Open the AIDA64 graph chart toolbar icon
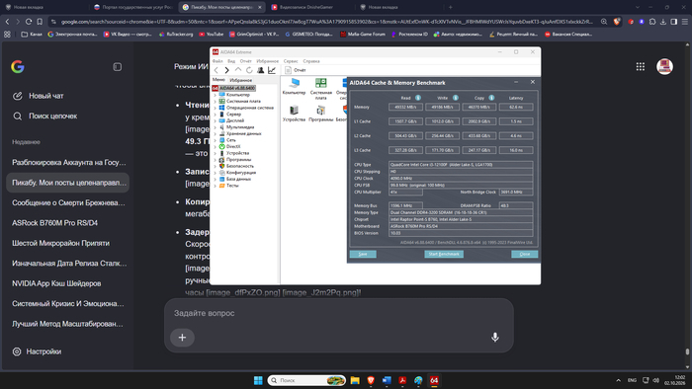Screen dimensions: 692x389 (x=272, y=70)
